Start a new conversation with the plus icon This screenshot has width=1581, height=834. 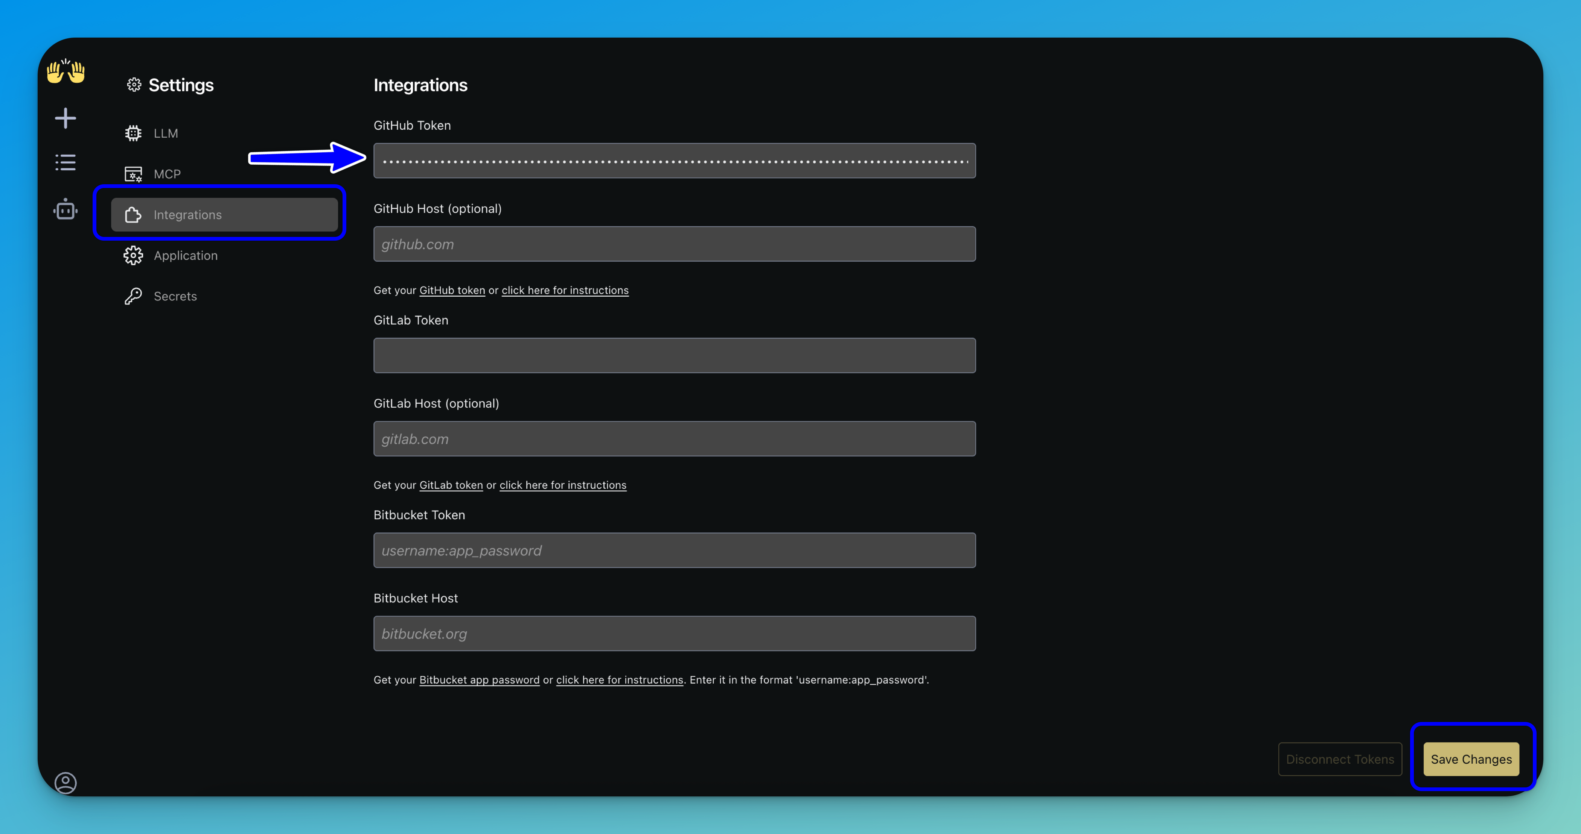point(65,118)
